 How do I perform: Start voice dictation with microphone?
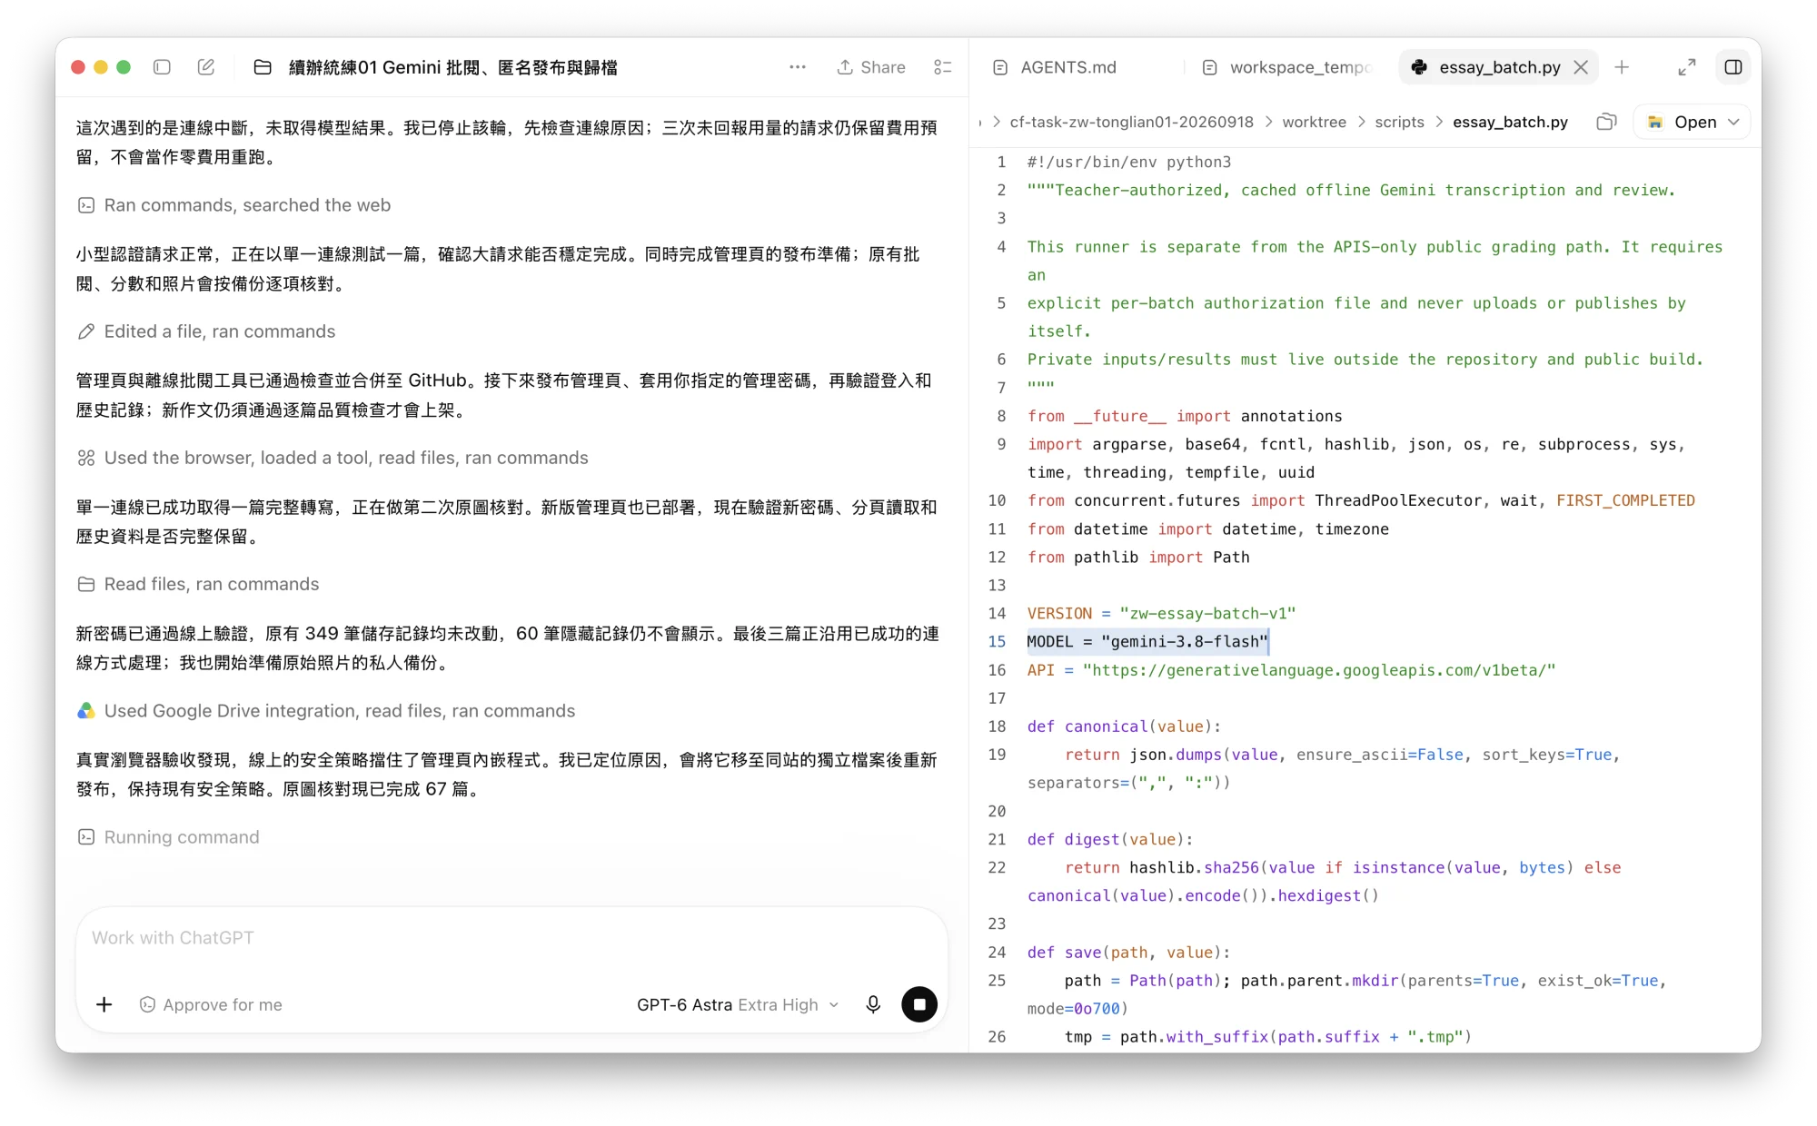point(873,1004)
